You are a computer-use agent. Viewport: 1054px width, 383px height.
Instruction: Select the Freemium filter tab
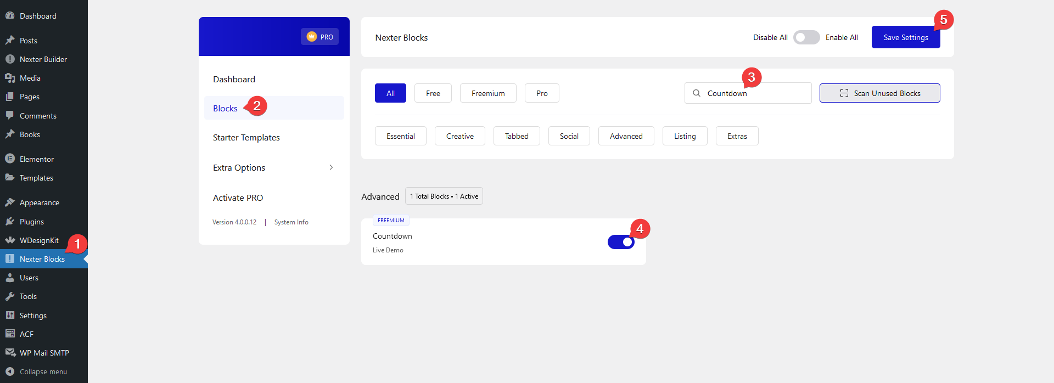488,93
